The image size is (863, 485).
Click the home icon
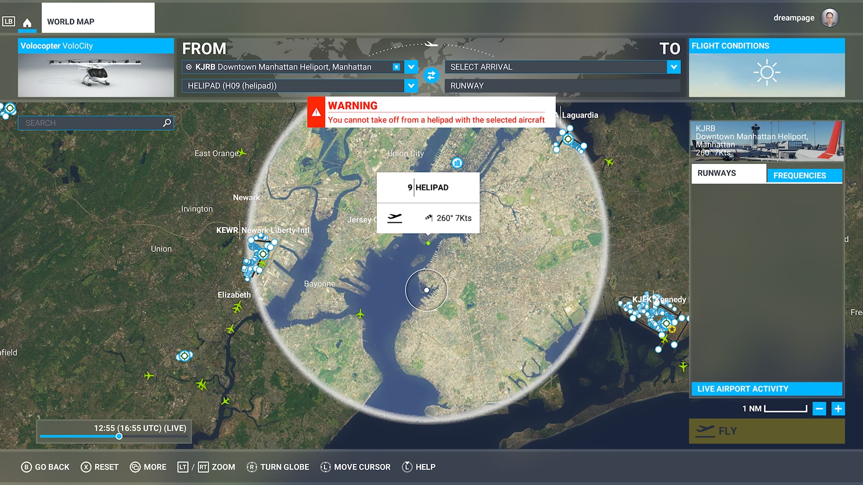(27, 22)
